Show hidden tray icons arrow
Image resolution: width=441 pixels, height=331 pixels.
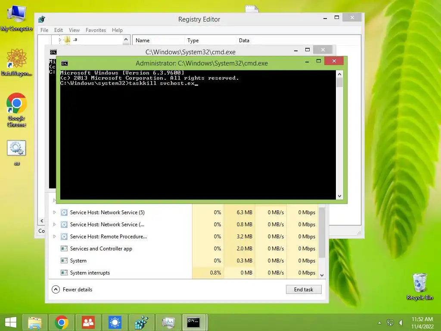[x=379, y=322]
